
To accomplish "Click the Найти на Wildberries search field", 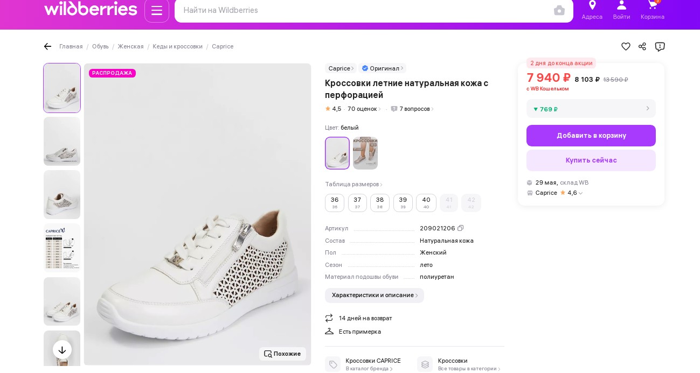I will 361,10.
